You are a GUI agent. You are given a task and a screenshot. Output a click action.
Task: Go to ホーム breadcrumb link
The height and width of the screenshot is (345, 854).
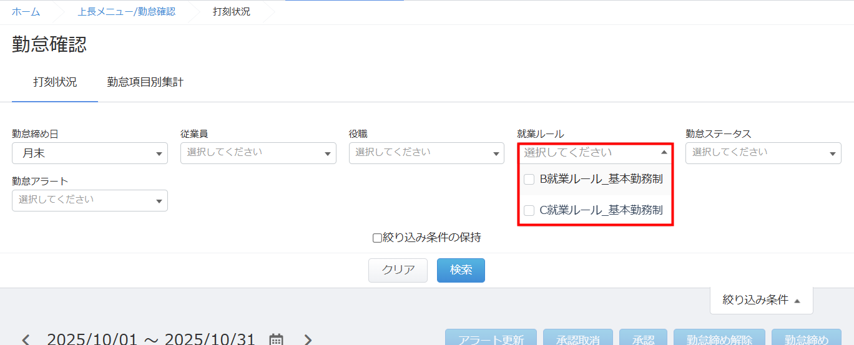[x=26, y=12]
